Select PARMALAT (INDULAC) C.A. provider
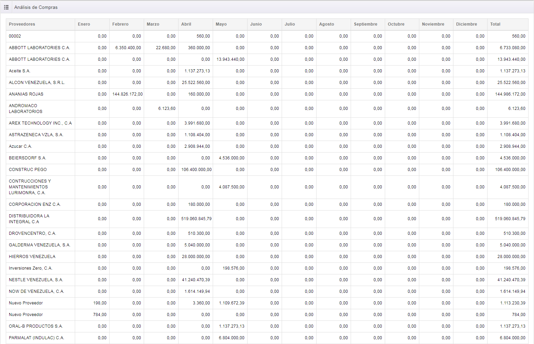The height and width of the screenshot is (344, 534). tap(37, 338)
